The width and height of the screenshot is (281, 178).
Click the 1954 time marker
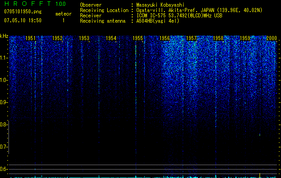[x=111, y=38]
